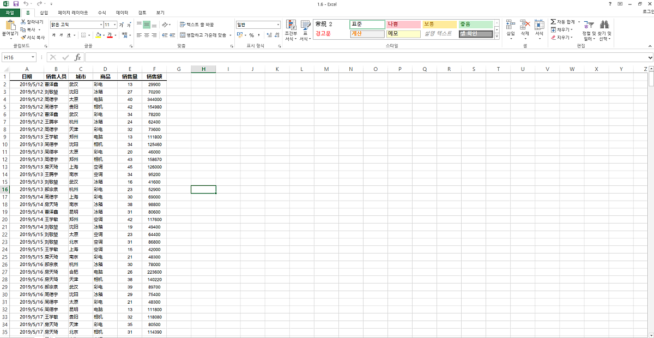Open the cell Format (서식) menu
Image resolution: width=654 pixels, height=338 pixels.
[540, 29]
